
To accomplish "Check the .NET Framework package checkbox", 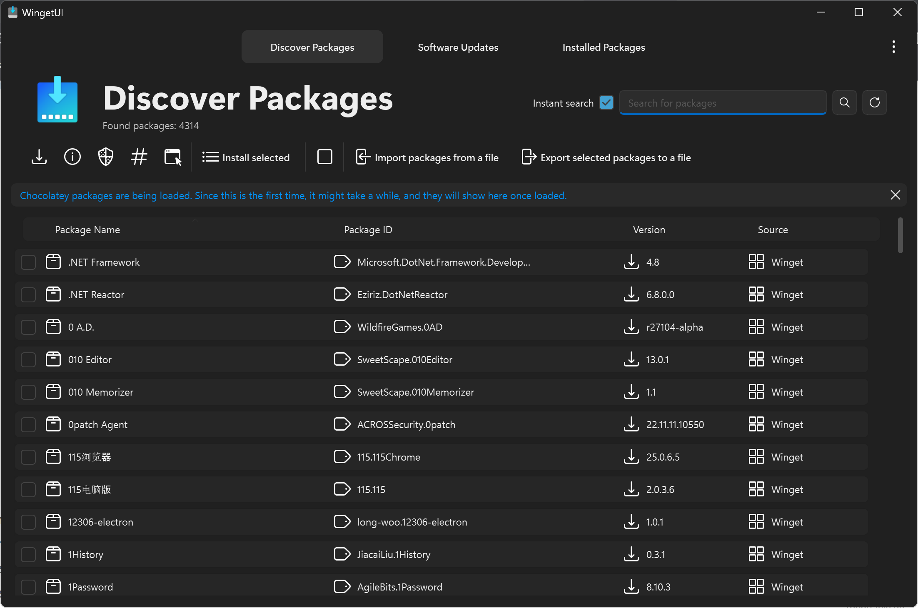I will click(x=28, y=262).
